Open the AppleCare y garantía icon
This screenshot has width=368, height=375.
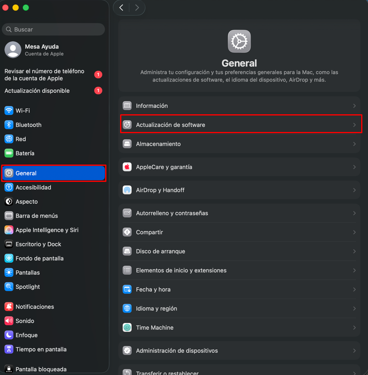127,167
